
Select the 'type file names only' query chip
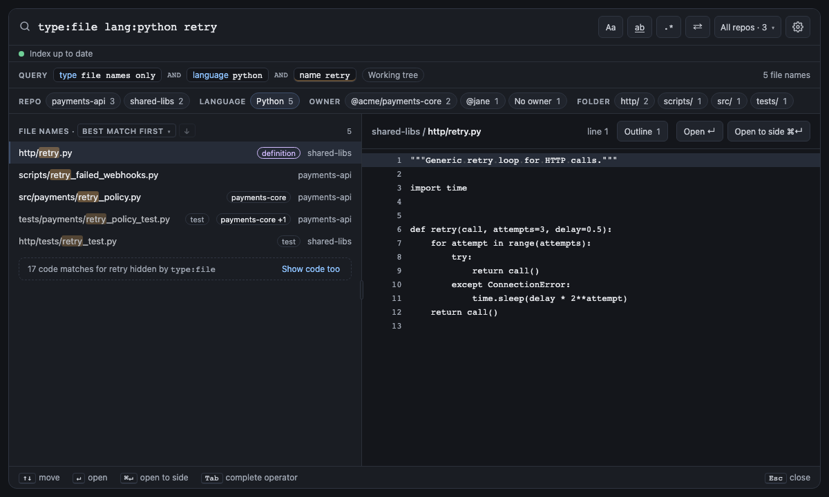point(107,75)
